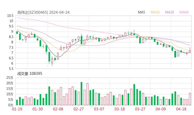The width and height of the screenshot is (194, 115).
Task: Click the 03-18 date label
Action: (120, 109)
